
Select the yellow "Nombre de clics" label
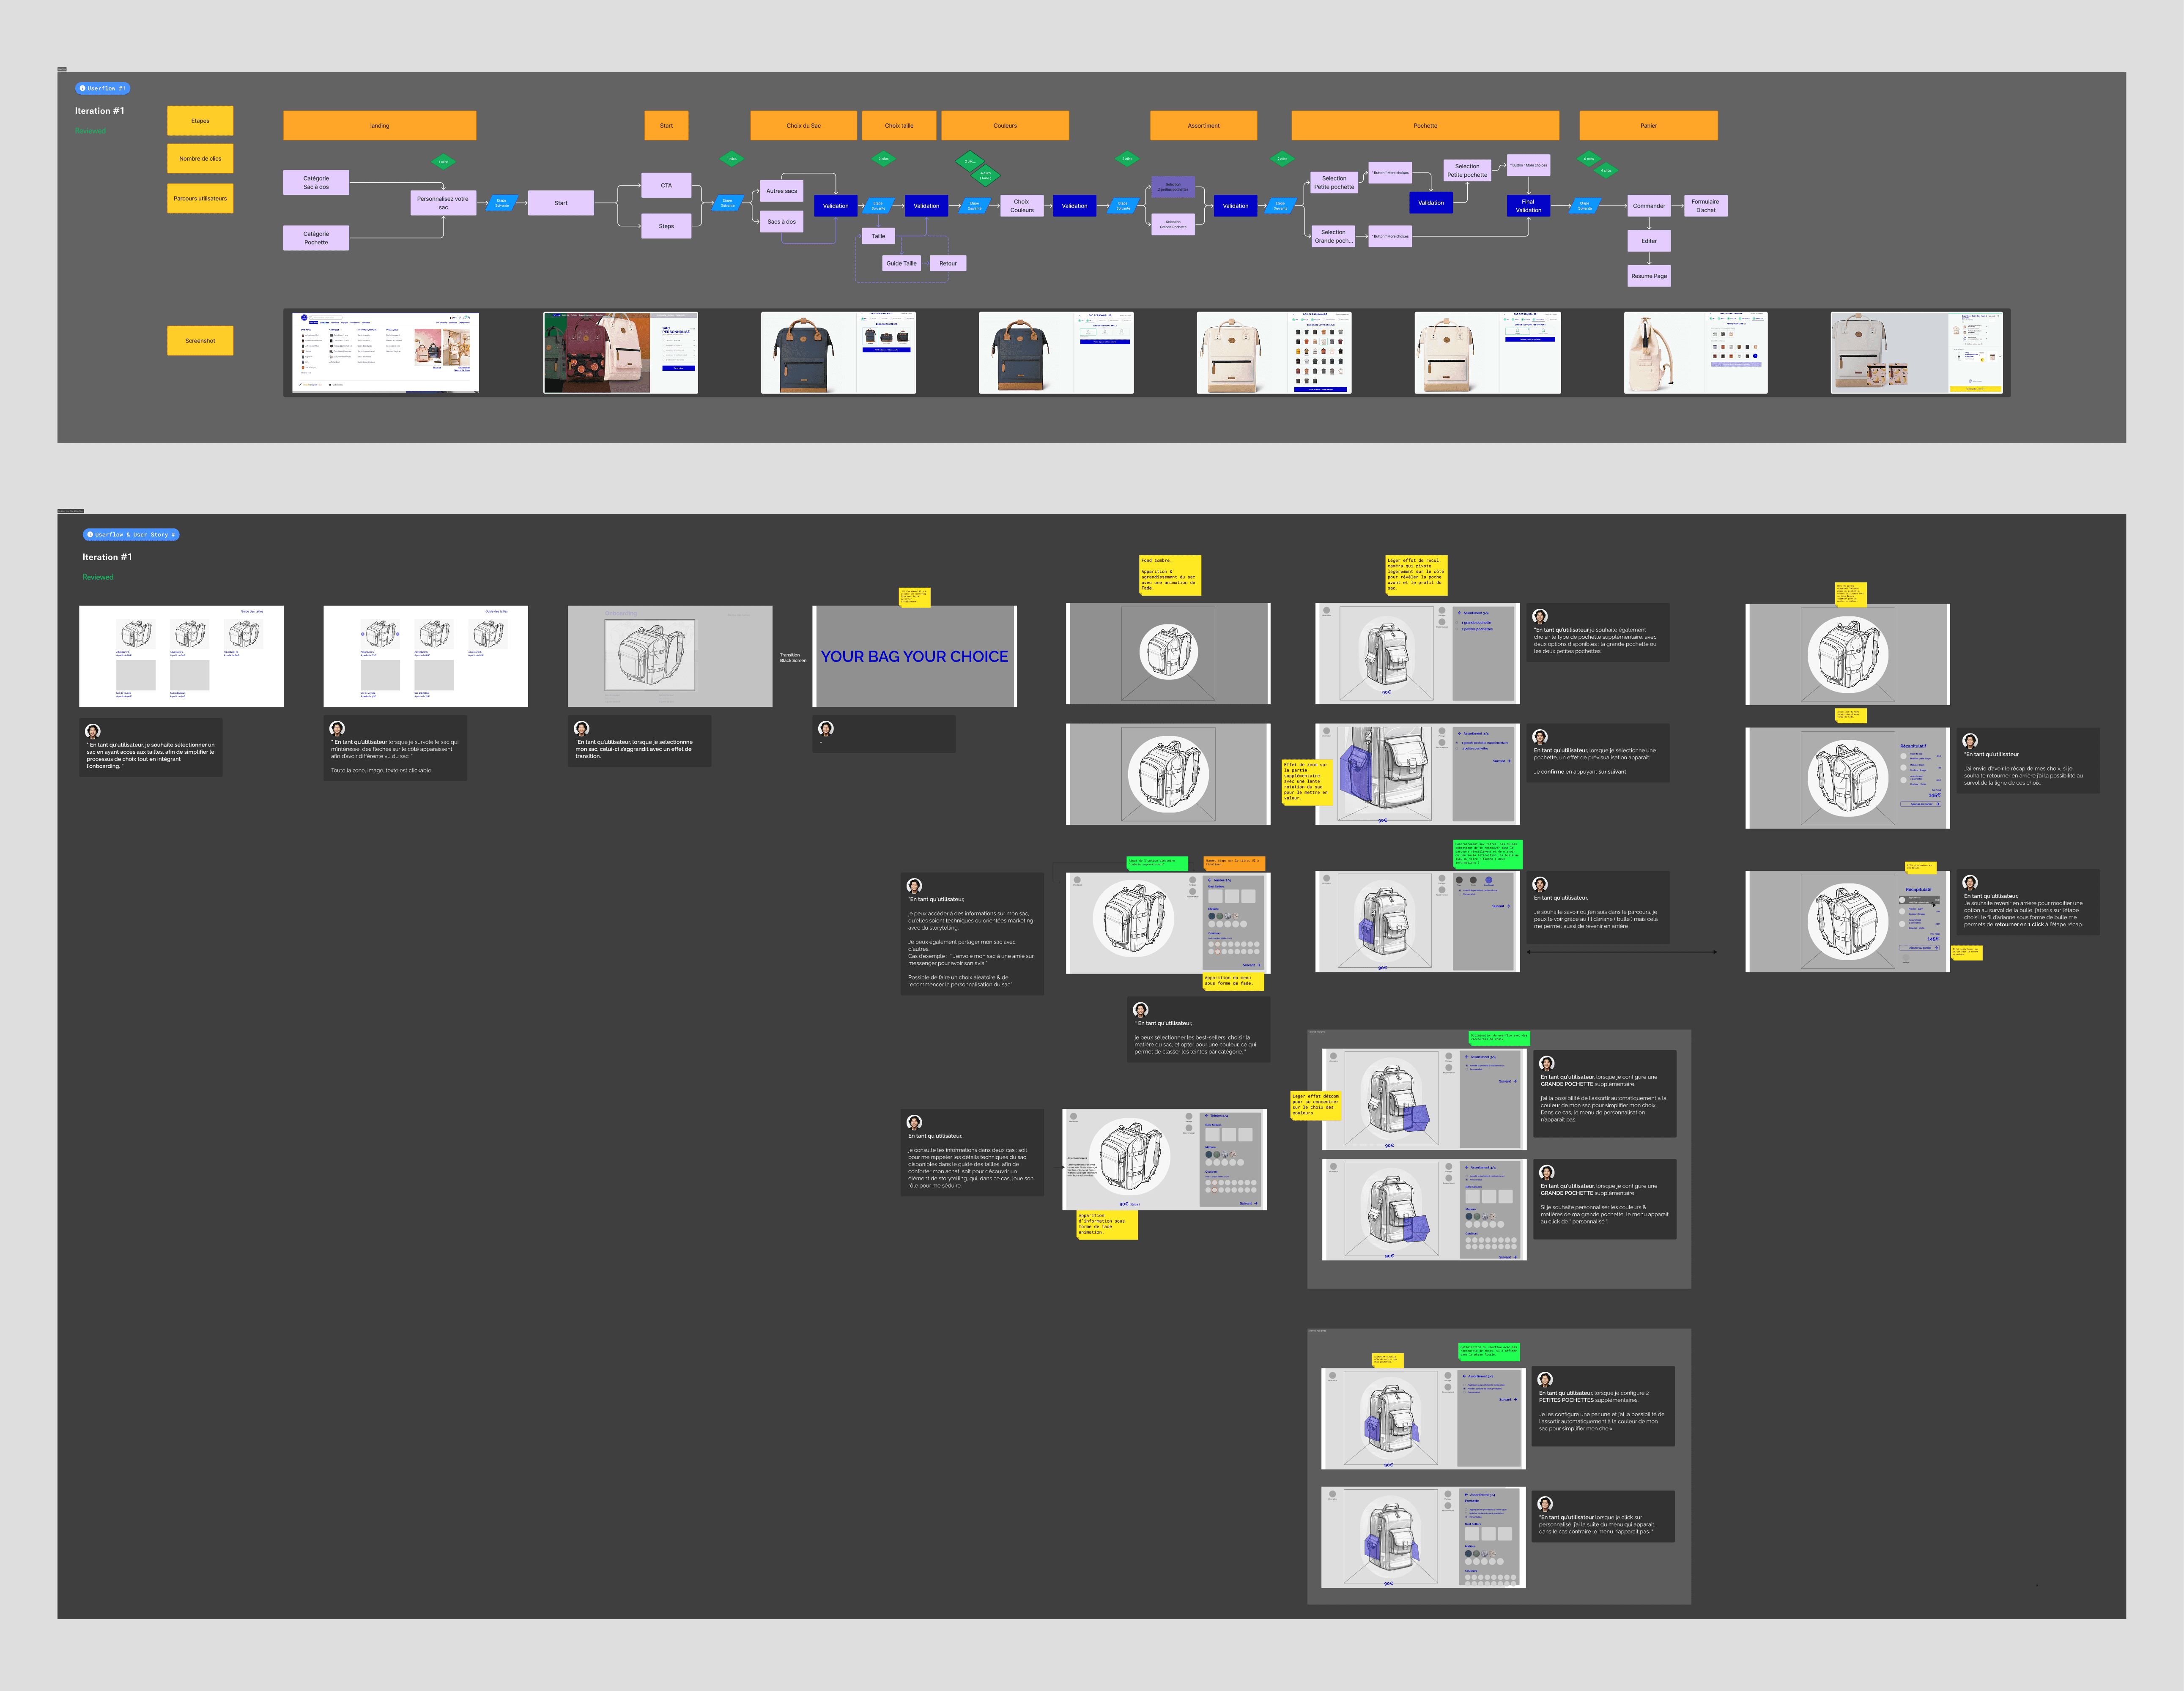(x=200, y=158)
